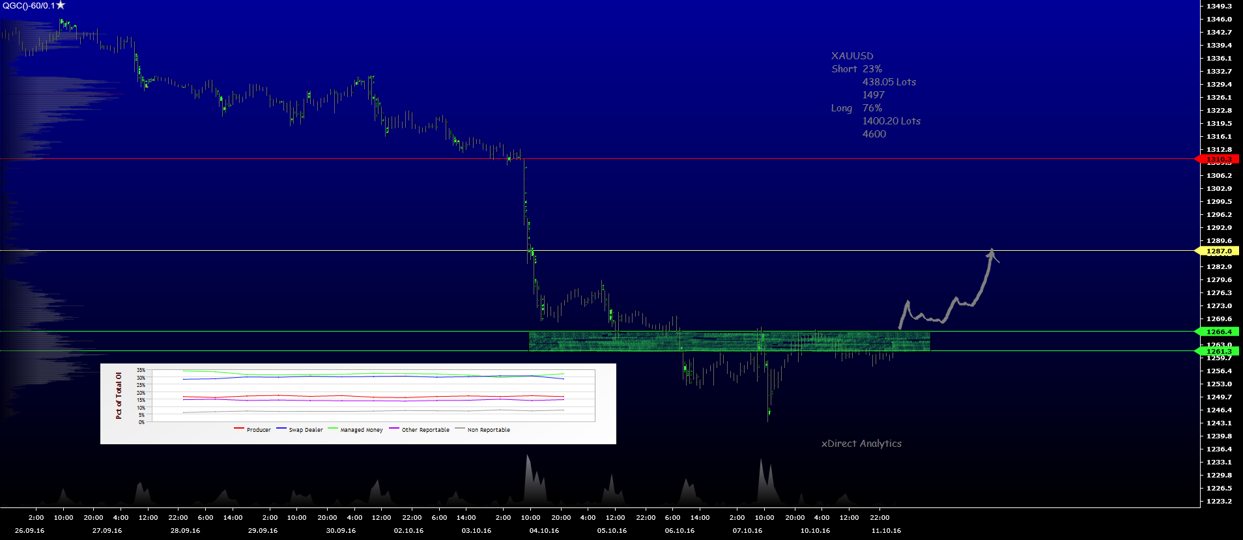Click the QGC()-60/0.1 symbol label

(29, 6)
